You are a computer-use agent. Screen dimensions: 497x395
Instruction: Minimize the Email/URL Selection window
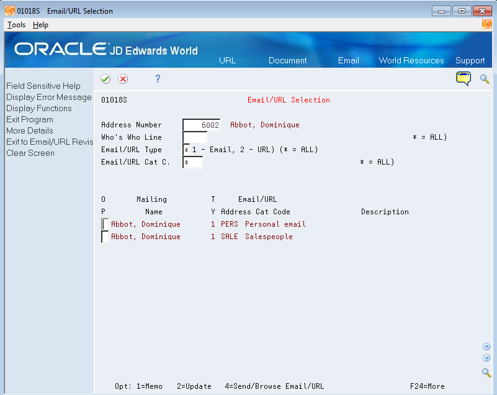[x=441, y=11]
